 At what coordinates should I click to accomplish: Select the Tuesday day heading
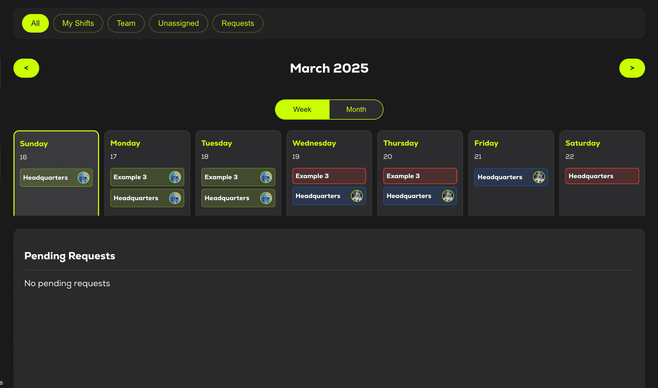[217, 143]
